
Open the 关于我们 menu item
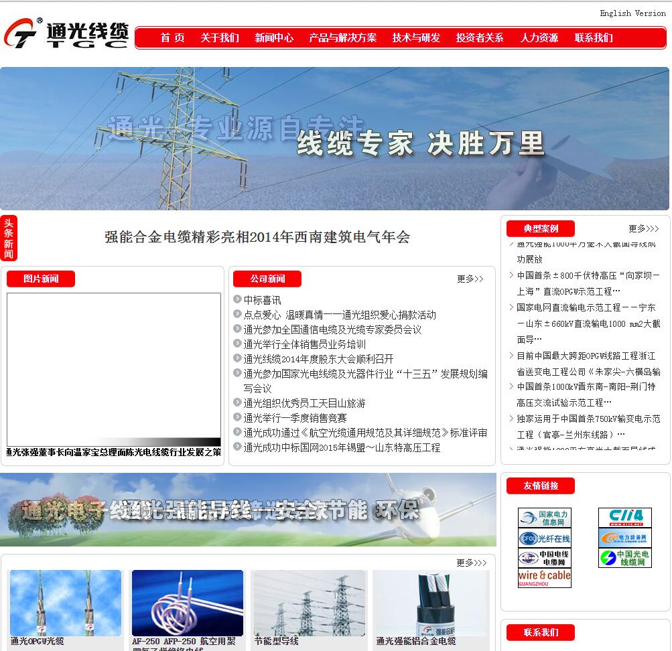[220, 38]
